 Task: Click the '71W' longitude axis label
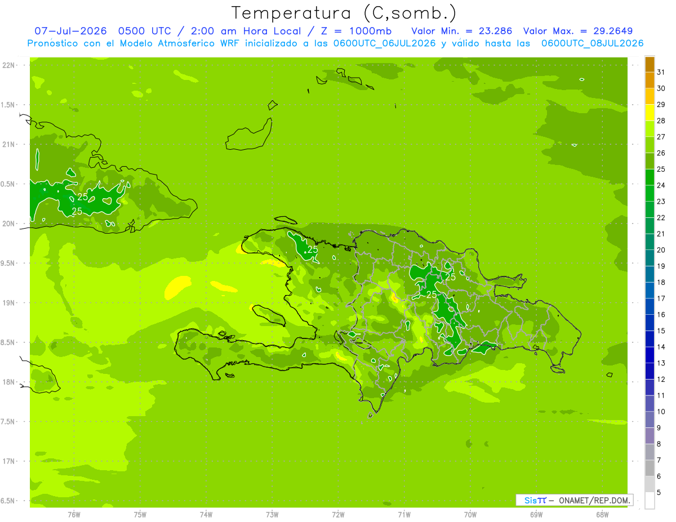[x=404, y=515]
